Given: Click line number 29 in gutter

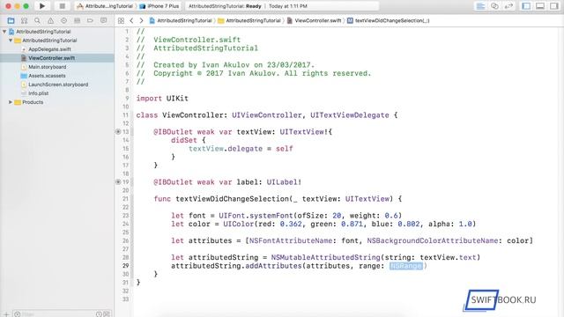Looking at the screenshot, I should coord(125,266).
